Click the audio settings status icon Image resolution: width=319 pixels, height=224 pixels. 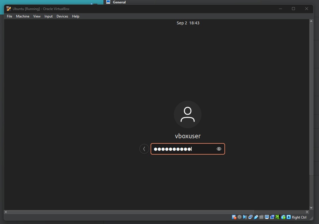click(x=245, y=217)
